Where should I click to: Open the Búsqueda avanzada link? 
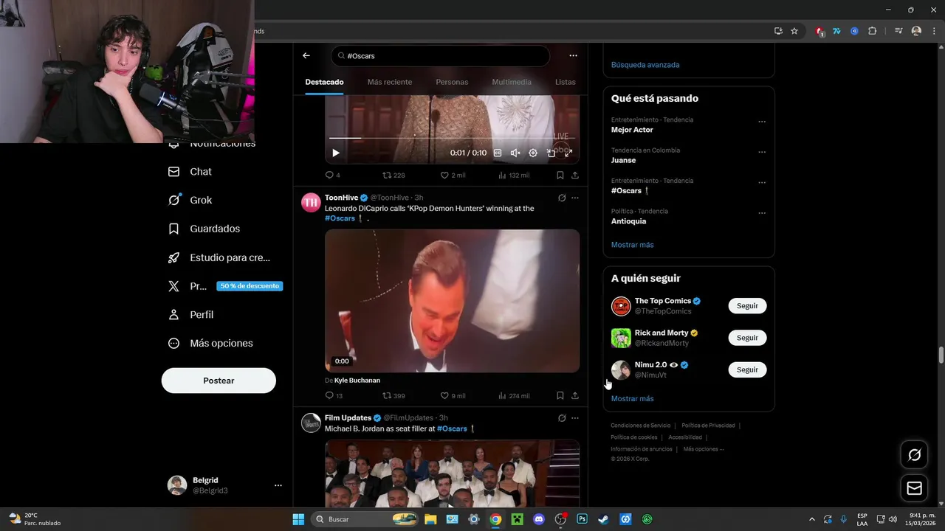click(x=645, y=65)
